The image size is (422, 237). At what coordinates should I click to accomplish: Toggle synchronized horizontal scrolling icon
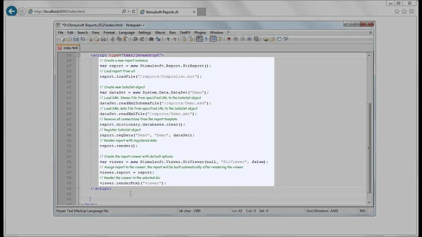[190, 39]
